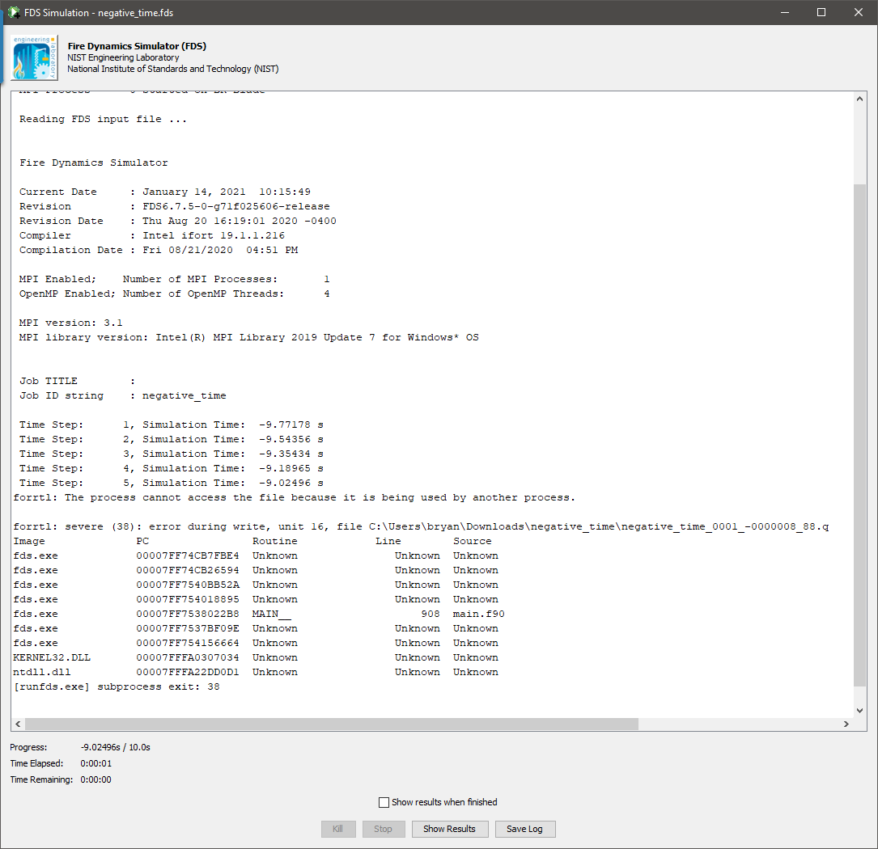Click the vertical scrollbar down arrow

click(860, 710)
